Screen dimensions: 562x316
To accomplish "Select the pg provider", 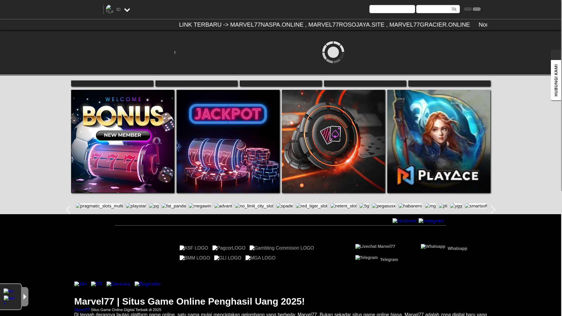I will click(x=154, y=206).
